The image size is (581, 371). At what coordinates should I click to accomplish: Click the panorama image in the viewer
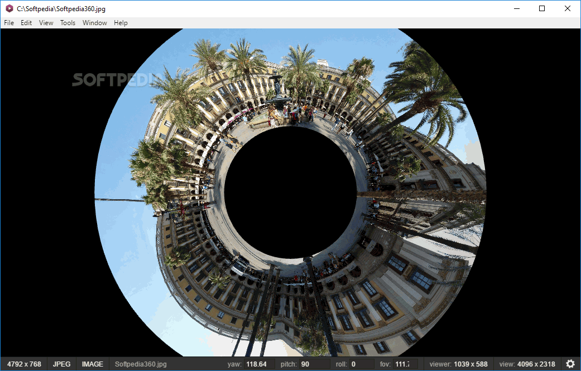tap(290, 192)
